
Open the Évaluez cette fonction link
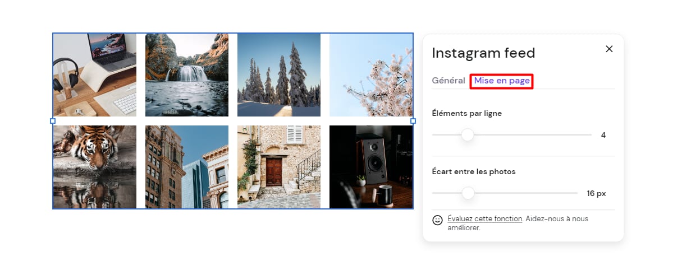coord(485,218)
